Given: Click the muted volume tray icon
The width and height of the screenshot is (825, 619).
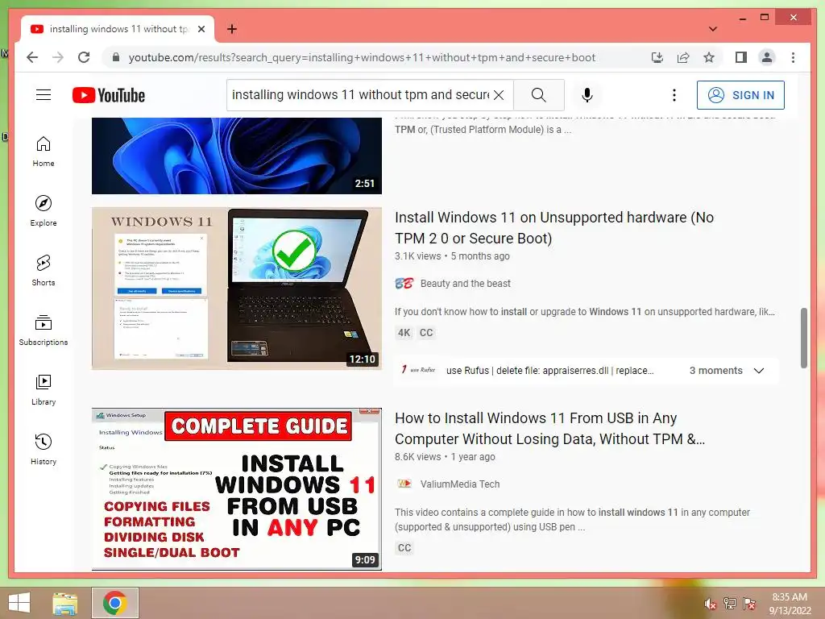Looking at the screenshot, I should tap(711, 604).
